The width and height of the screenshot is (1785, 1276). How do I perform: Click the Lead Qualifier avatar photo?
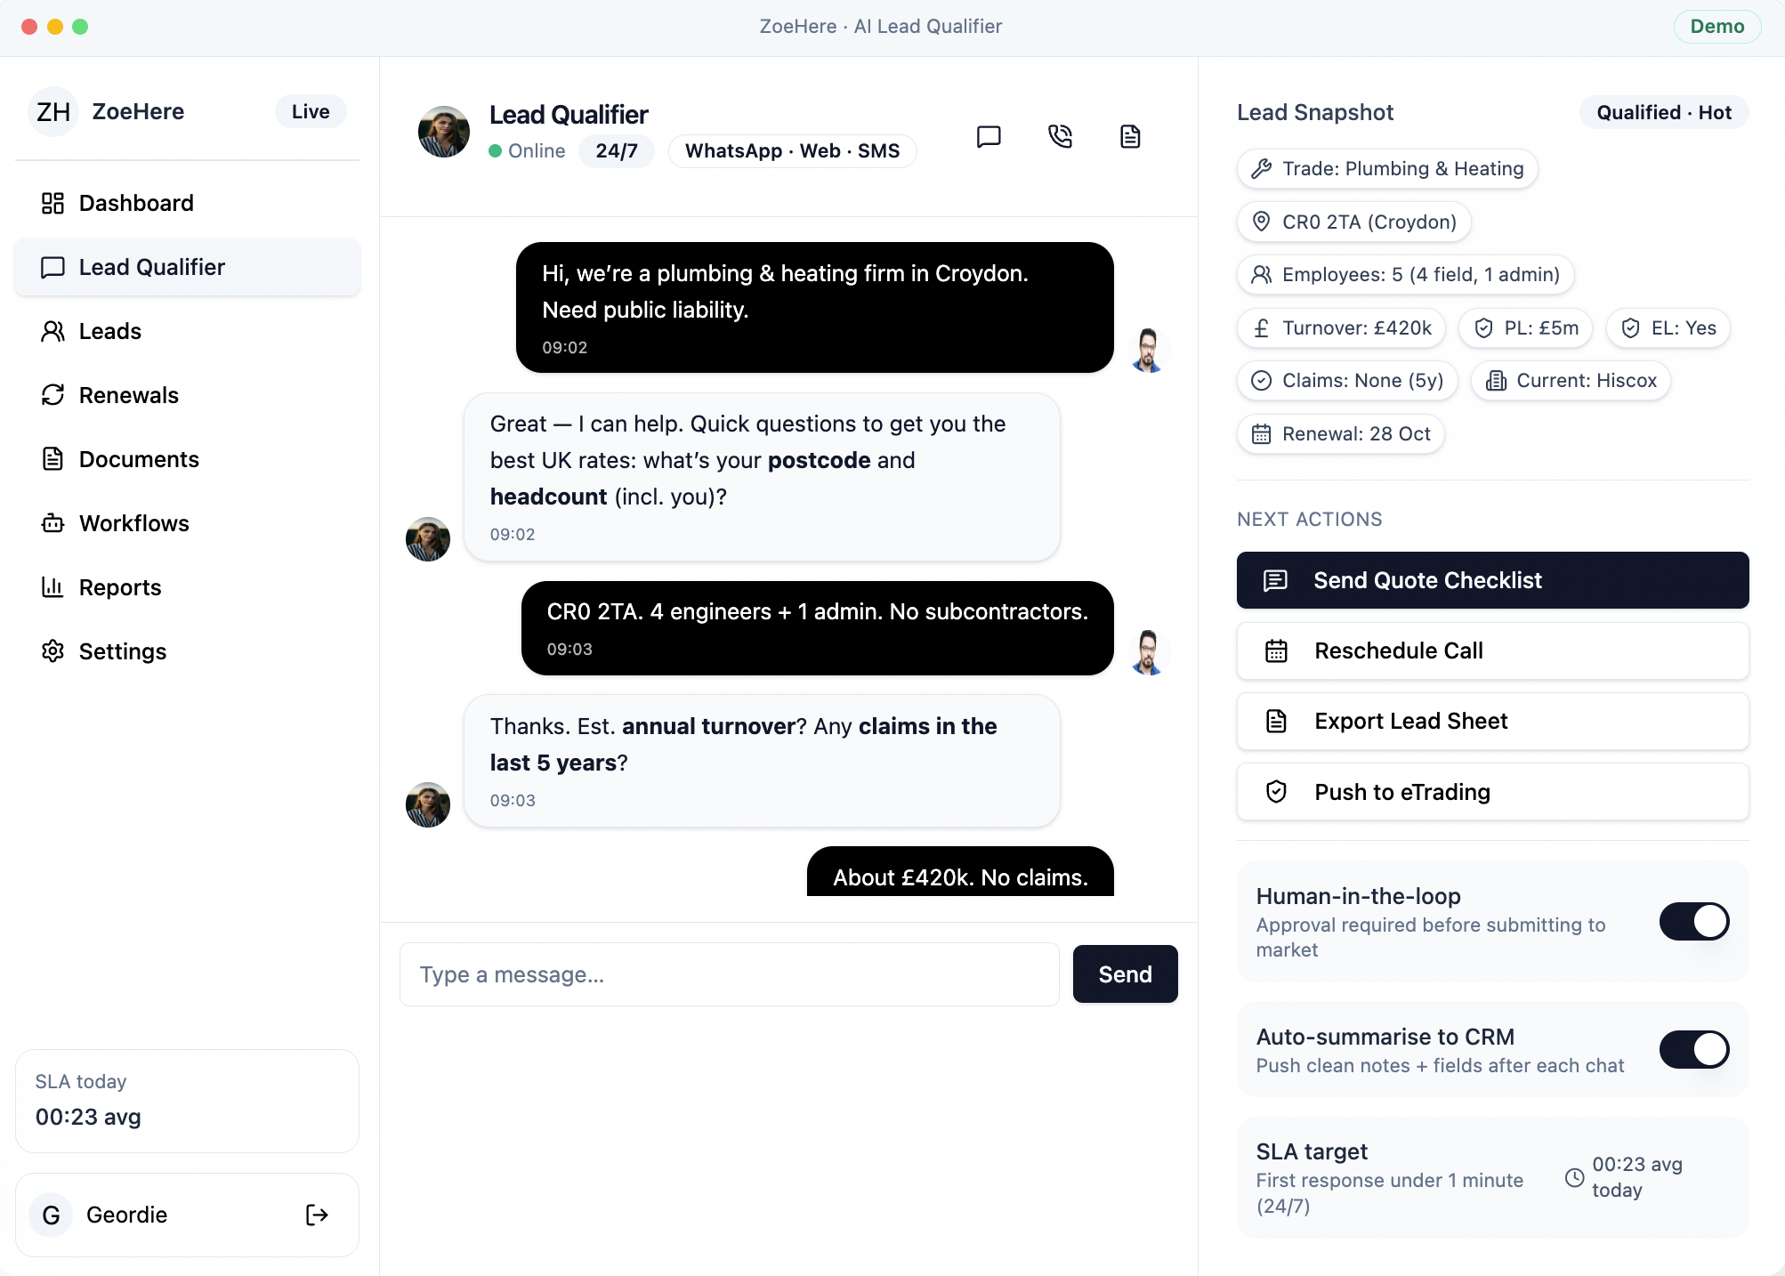tap(443, 132)
